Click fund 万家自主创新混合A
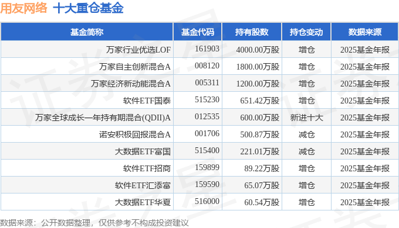Viewport: 399px width, 228px height. pyautogui.click(x=134, y=67)
